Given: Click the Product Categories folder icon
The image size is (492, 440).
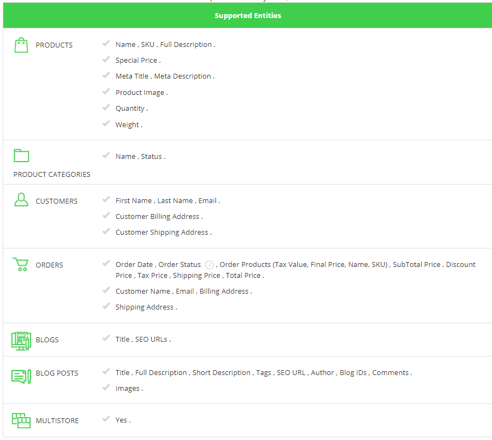Looking at the screenshot, I should 21,156.
